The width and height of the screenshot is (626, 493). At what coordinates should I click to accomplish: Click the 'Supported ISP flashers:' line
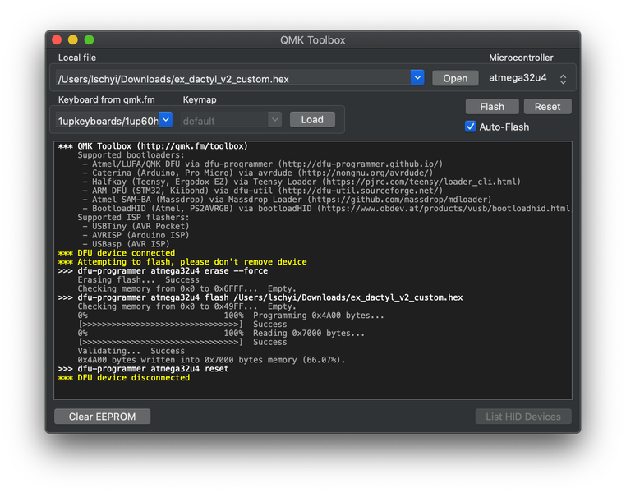(133, 218)
